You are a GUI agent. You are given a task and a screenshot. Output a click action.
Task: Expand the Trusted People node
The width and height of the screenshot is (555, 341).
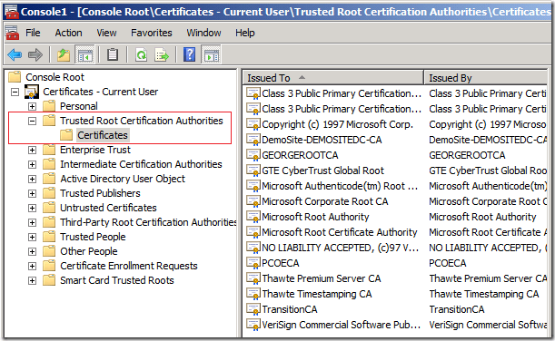point(32,237)
